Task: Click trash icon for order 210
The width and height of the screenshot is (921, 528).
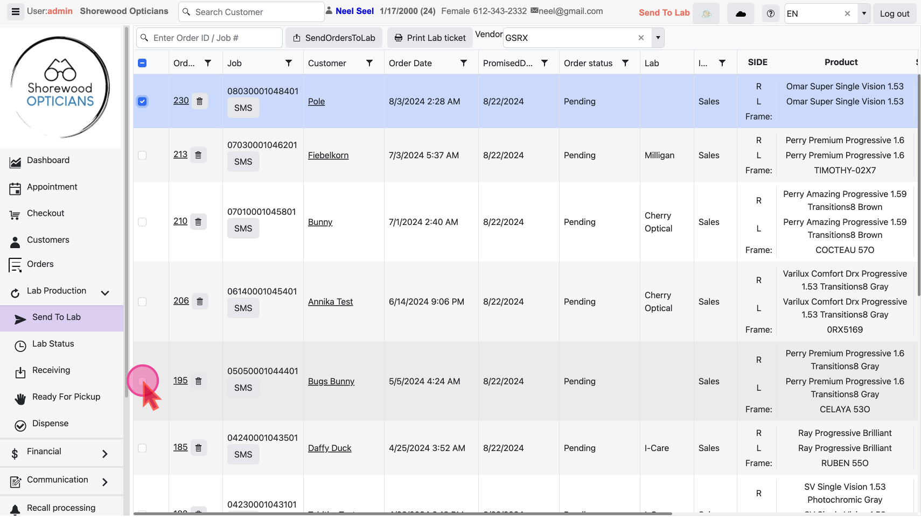Action: click(198, 222)
